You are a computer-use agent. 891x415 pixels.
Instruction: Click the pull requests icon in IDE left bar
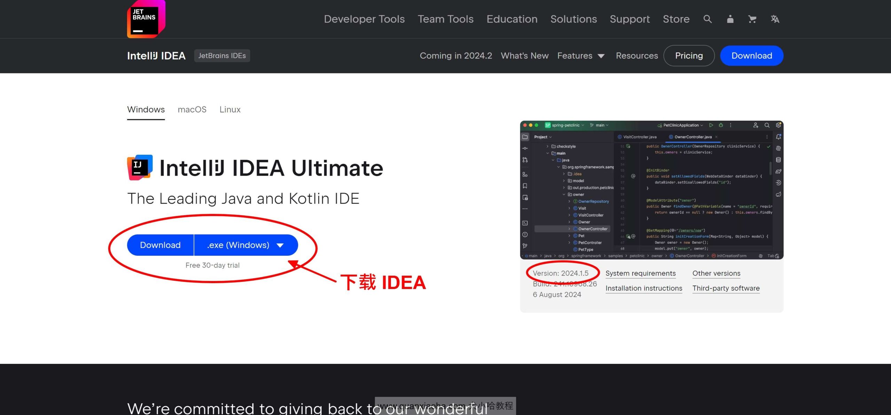point(525,160)
